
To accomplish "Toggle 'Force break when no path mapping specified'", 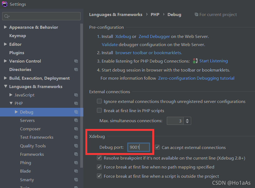I will pos(99,167).
